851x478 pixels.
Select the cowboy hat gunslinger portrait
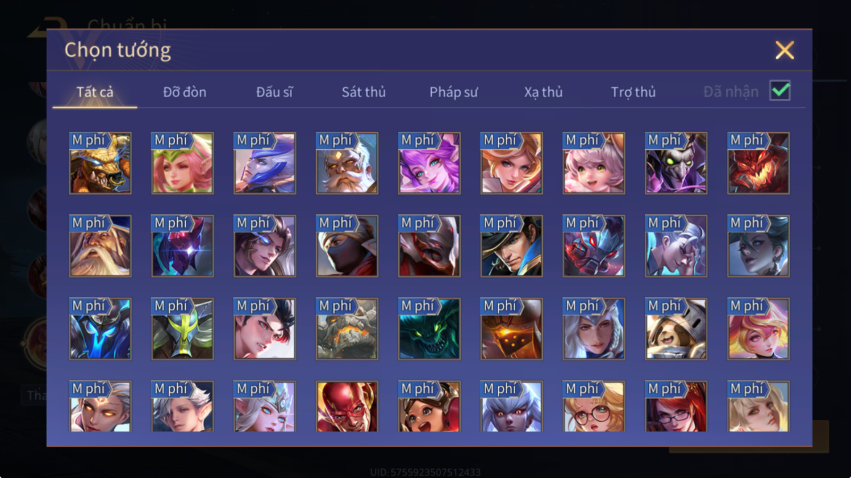tap(512, 246)
